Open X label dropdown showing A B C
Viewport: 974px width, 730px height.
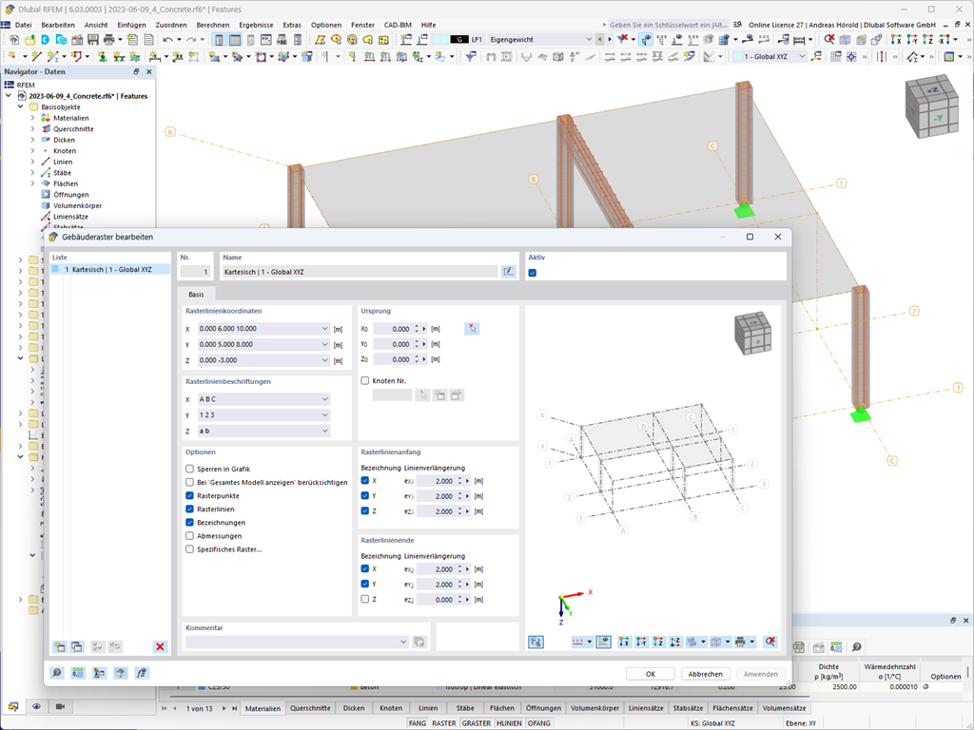click(325, 399)
